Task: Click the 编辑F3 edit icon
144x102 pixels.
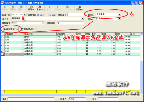Action: (13, 8)
